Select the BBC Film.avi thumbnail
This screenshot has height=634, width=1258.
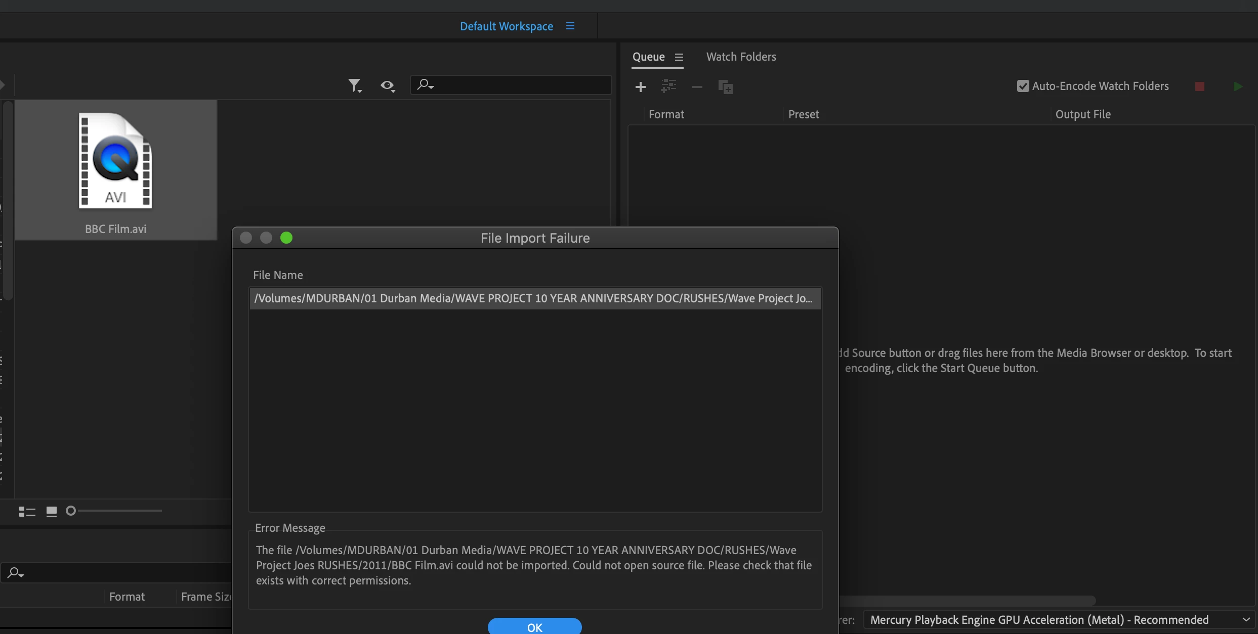(116, 169)
